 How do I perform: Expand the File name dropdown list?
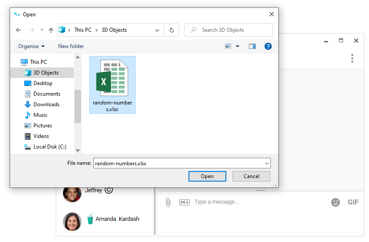267,163
